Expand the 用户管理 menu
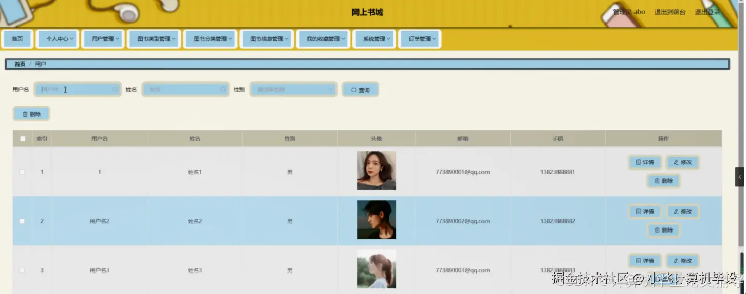Viewport: 746px width, 294px height. click(x=103, y=39)
